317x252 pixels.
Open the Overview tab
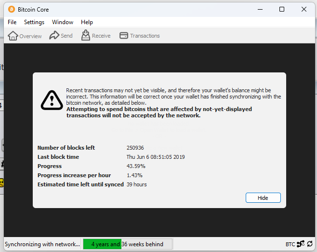25,36
